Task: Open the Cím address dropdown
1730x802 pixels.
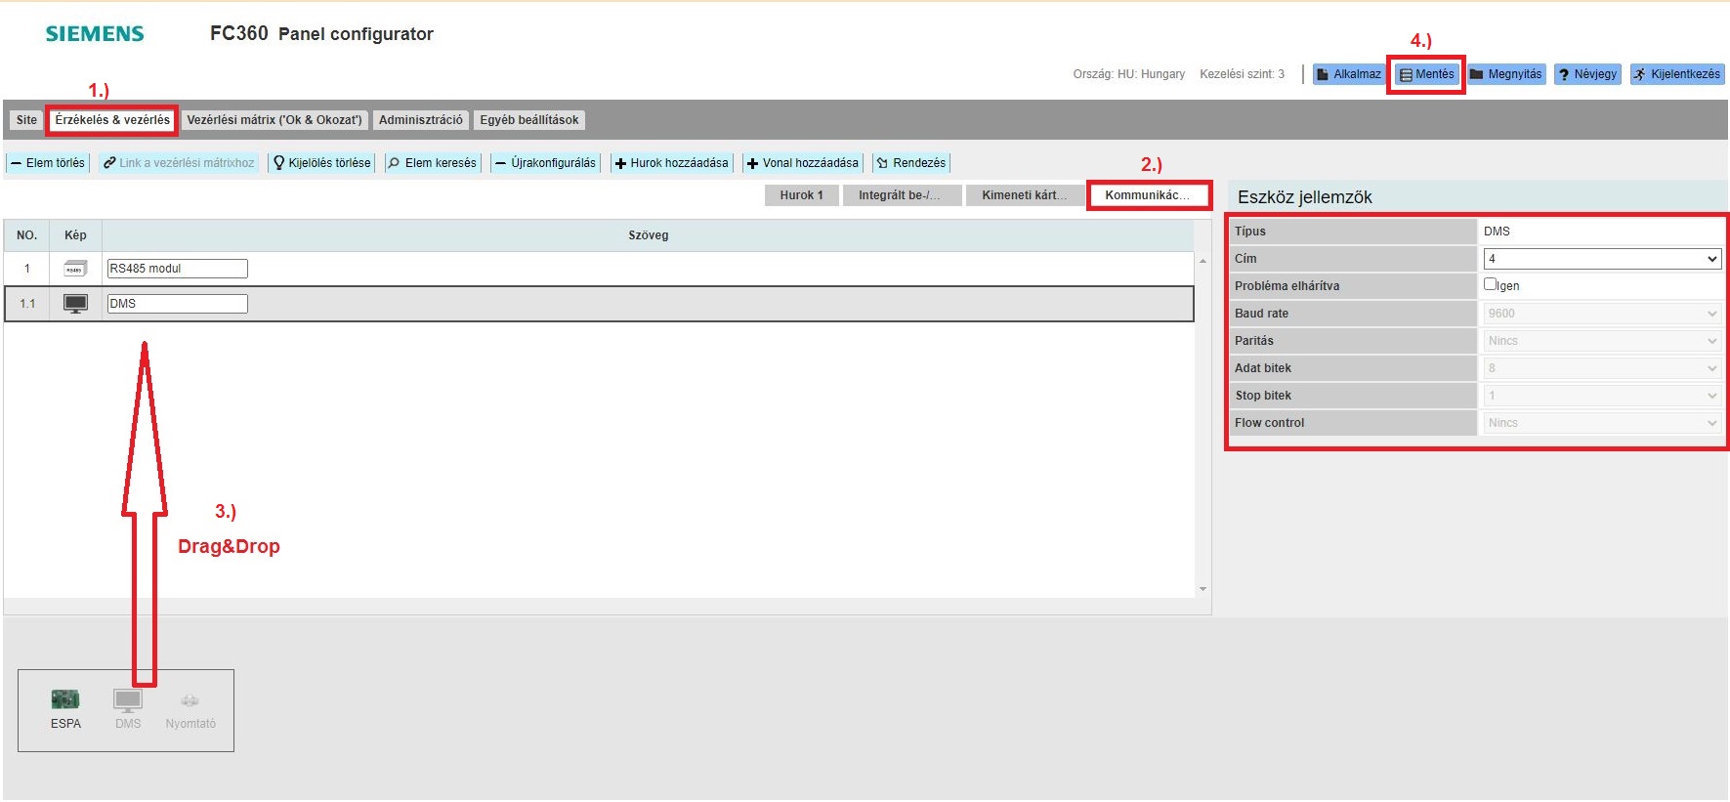Action: point(1601,259)
